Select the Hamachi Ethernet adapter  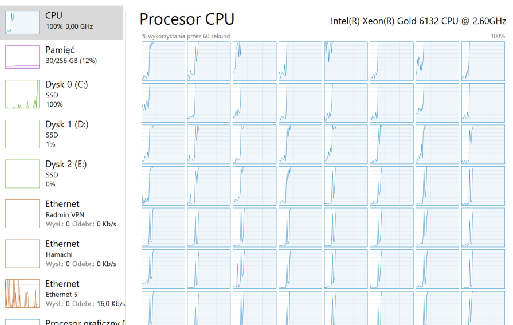coord(62,254)
